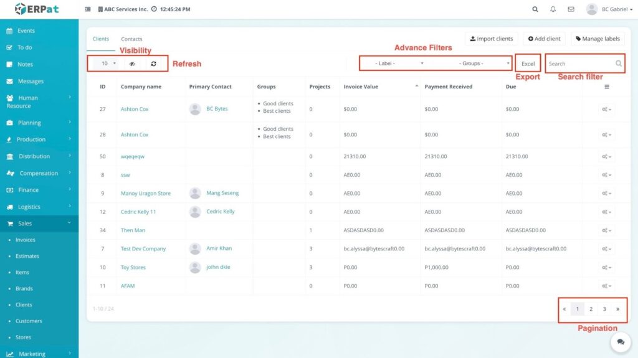Open Invoices in the Sales submenu
This screenshot has width=638, height=358.
coord(26,240)
